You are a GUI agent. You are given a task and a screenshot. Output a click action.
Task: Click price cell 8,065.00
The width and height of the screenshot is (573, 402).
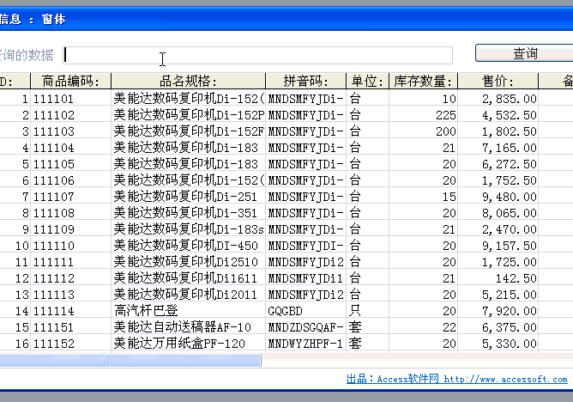[498, 212]
